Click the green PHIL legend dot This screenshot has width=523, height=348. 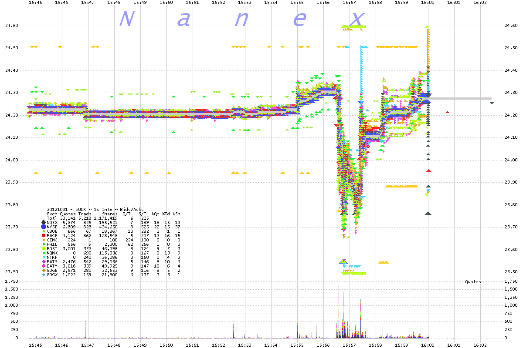pos(43,244)
